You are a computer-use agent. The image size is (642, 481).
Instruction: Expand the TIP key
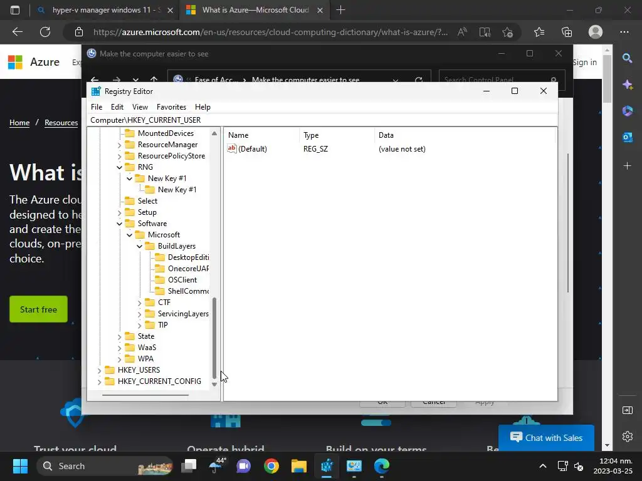139,325
